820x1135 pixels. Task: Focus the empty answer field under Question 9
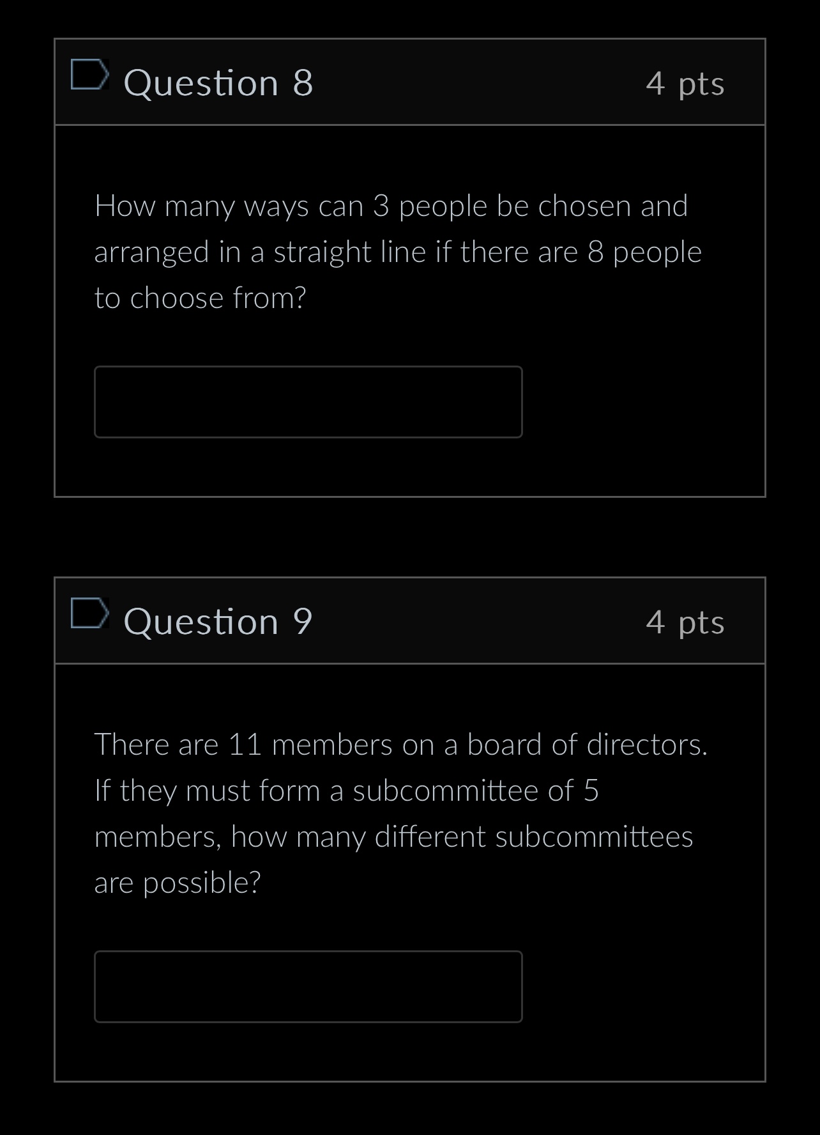point(308,987)
